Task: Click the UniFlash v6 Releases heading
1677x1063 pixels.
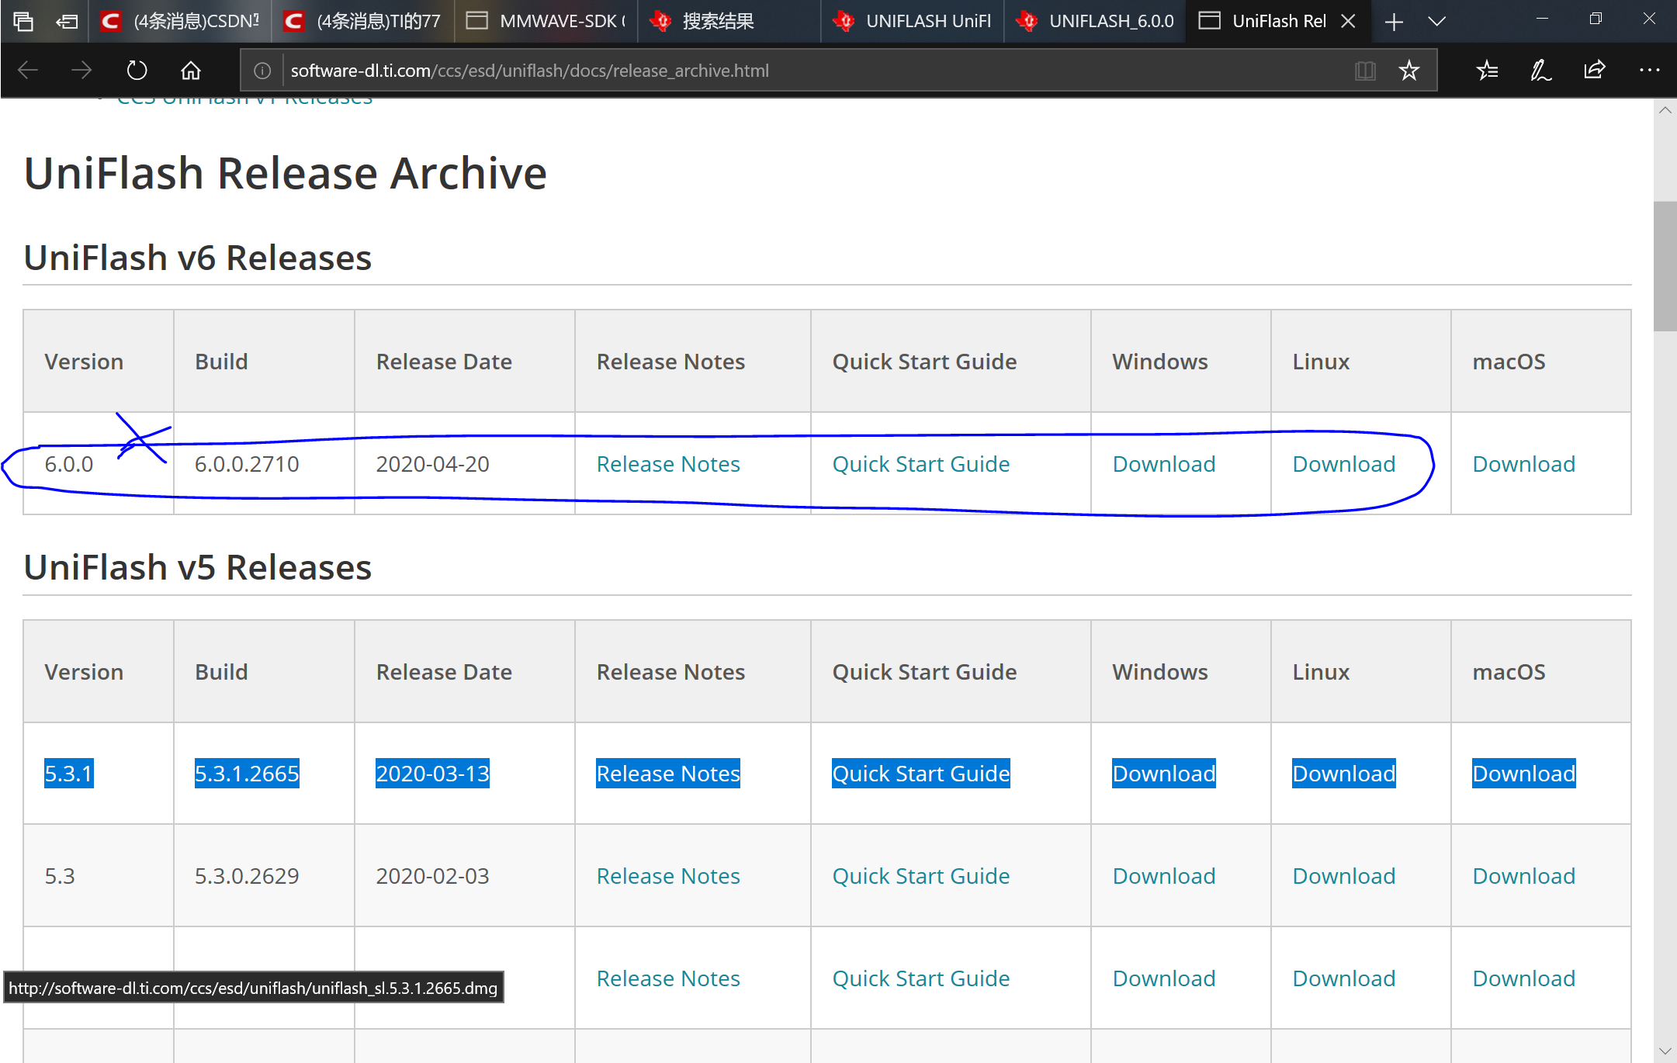Action: tap(198, 258)
